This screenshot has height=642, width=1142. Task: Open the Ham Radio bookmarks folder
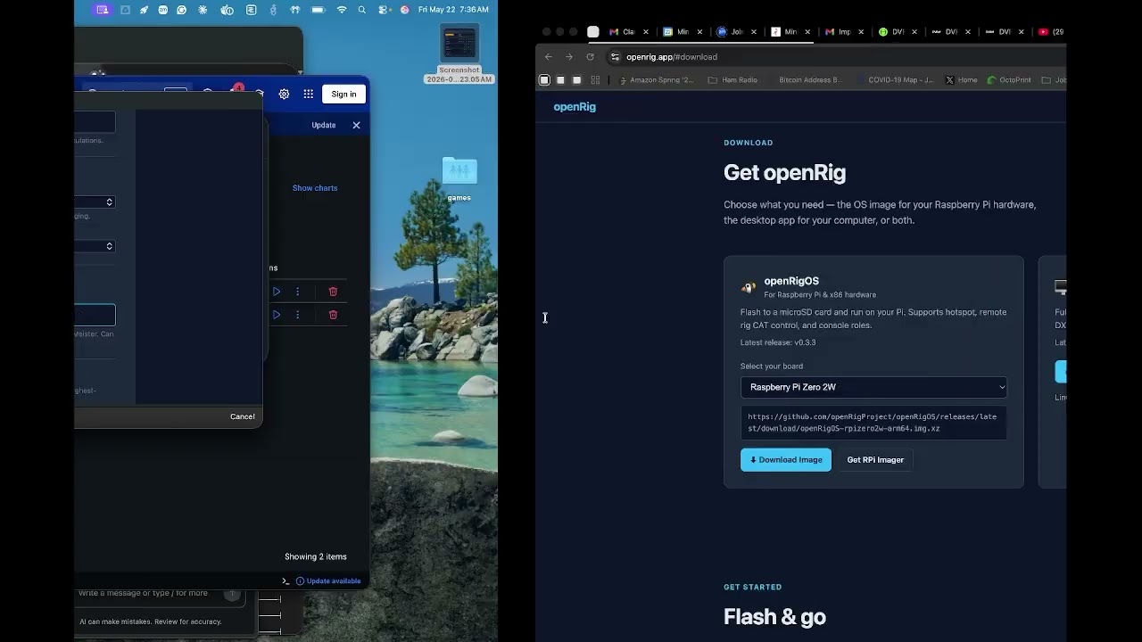732,80
